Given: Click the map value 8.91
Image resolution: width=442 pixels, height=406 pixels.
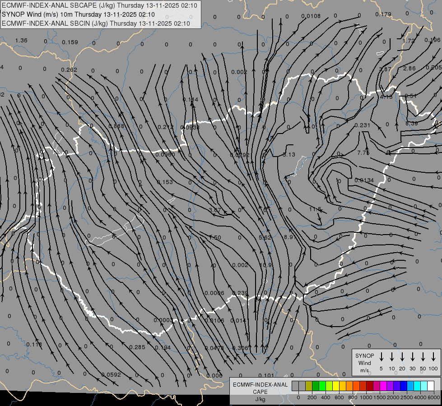Looking at the screenshot, I should pos(290,237).
